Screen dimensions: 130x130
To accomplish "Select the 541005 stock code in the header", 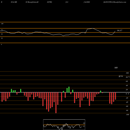I will [x=87, y=2].
